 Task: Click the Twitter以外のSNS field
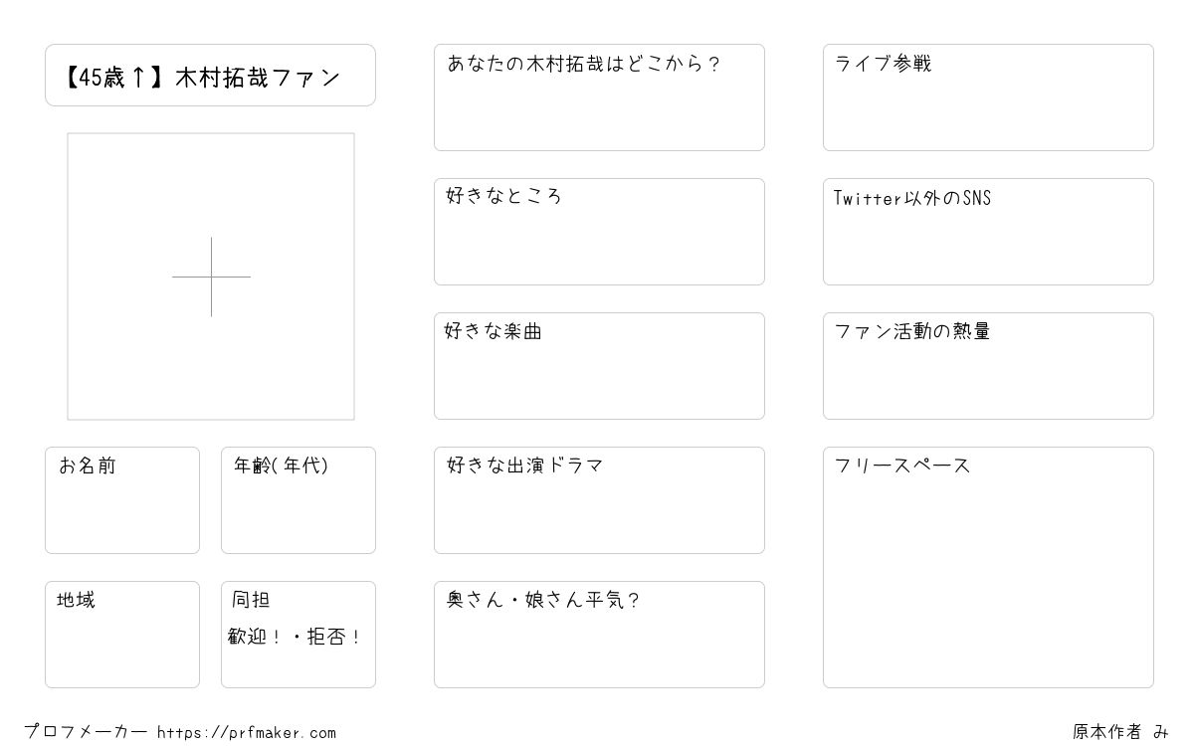click(x=988, y=232)
